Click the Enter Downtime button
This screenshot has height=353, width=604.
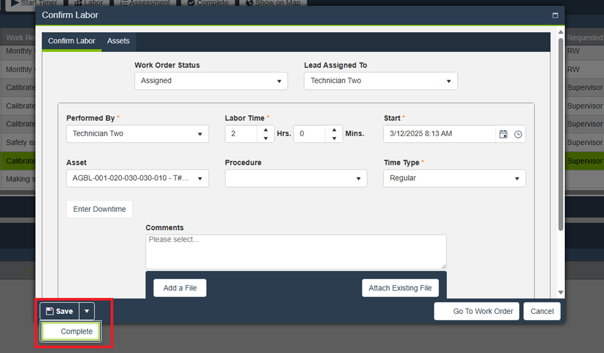tap(99, 209)
